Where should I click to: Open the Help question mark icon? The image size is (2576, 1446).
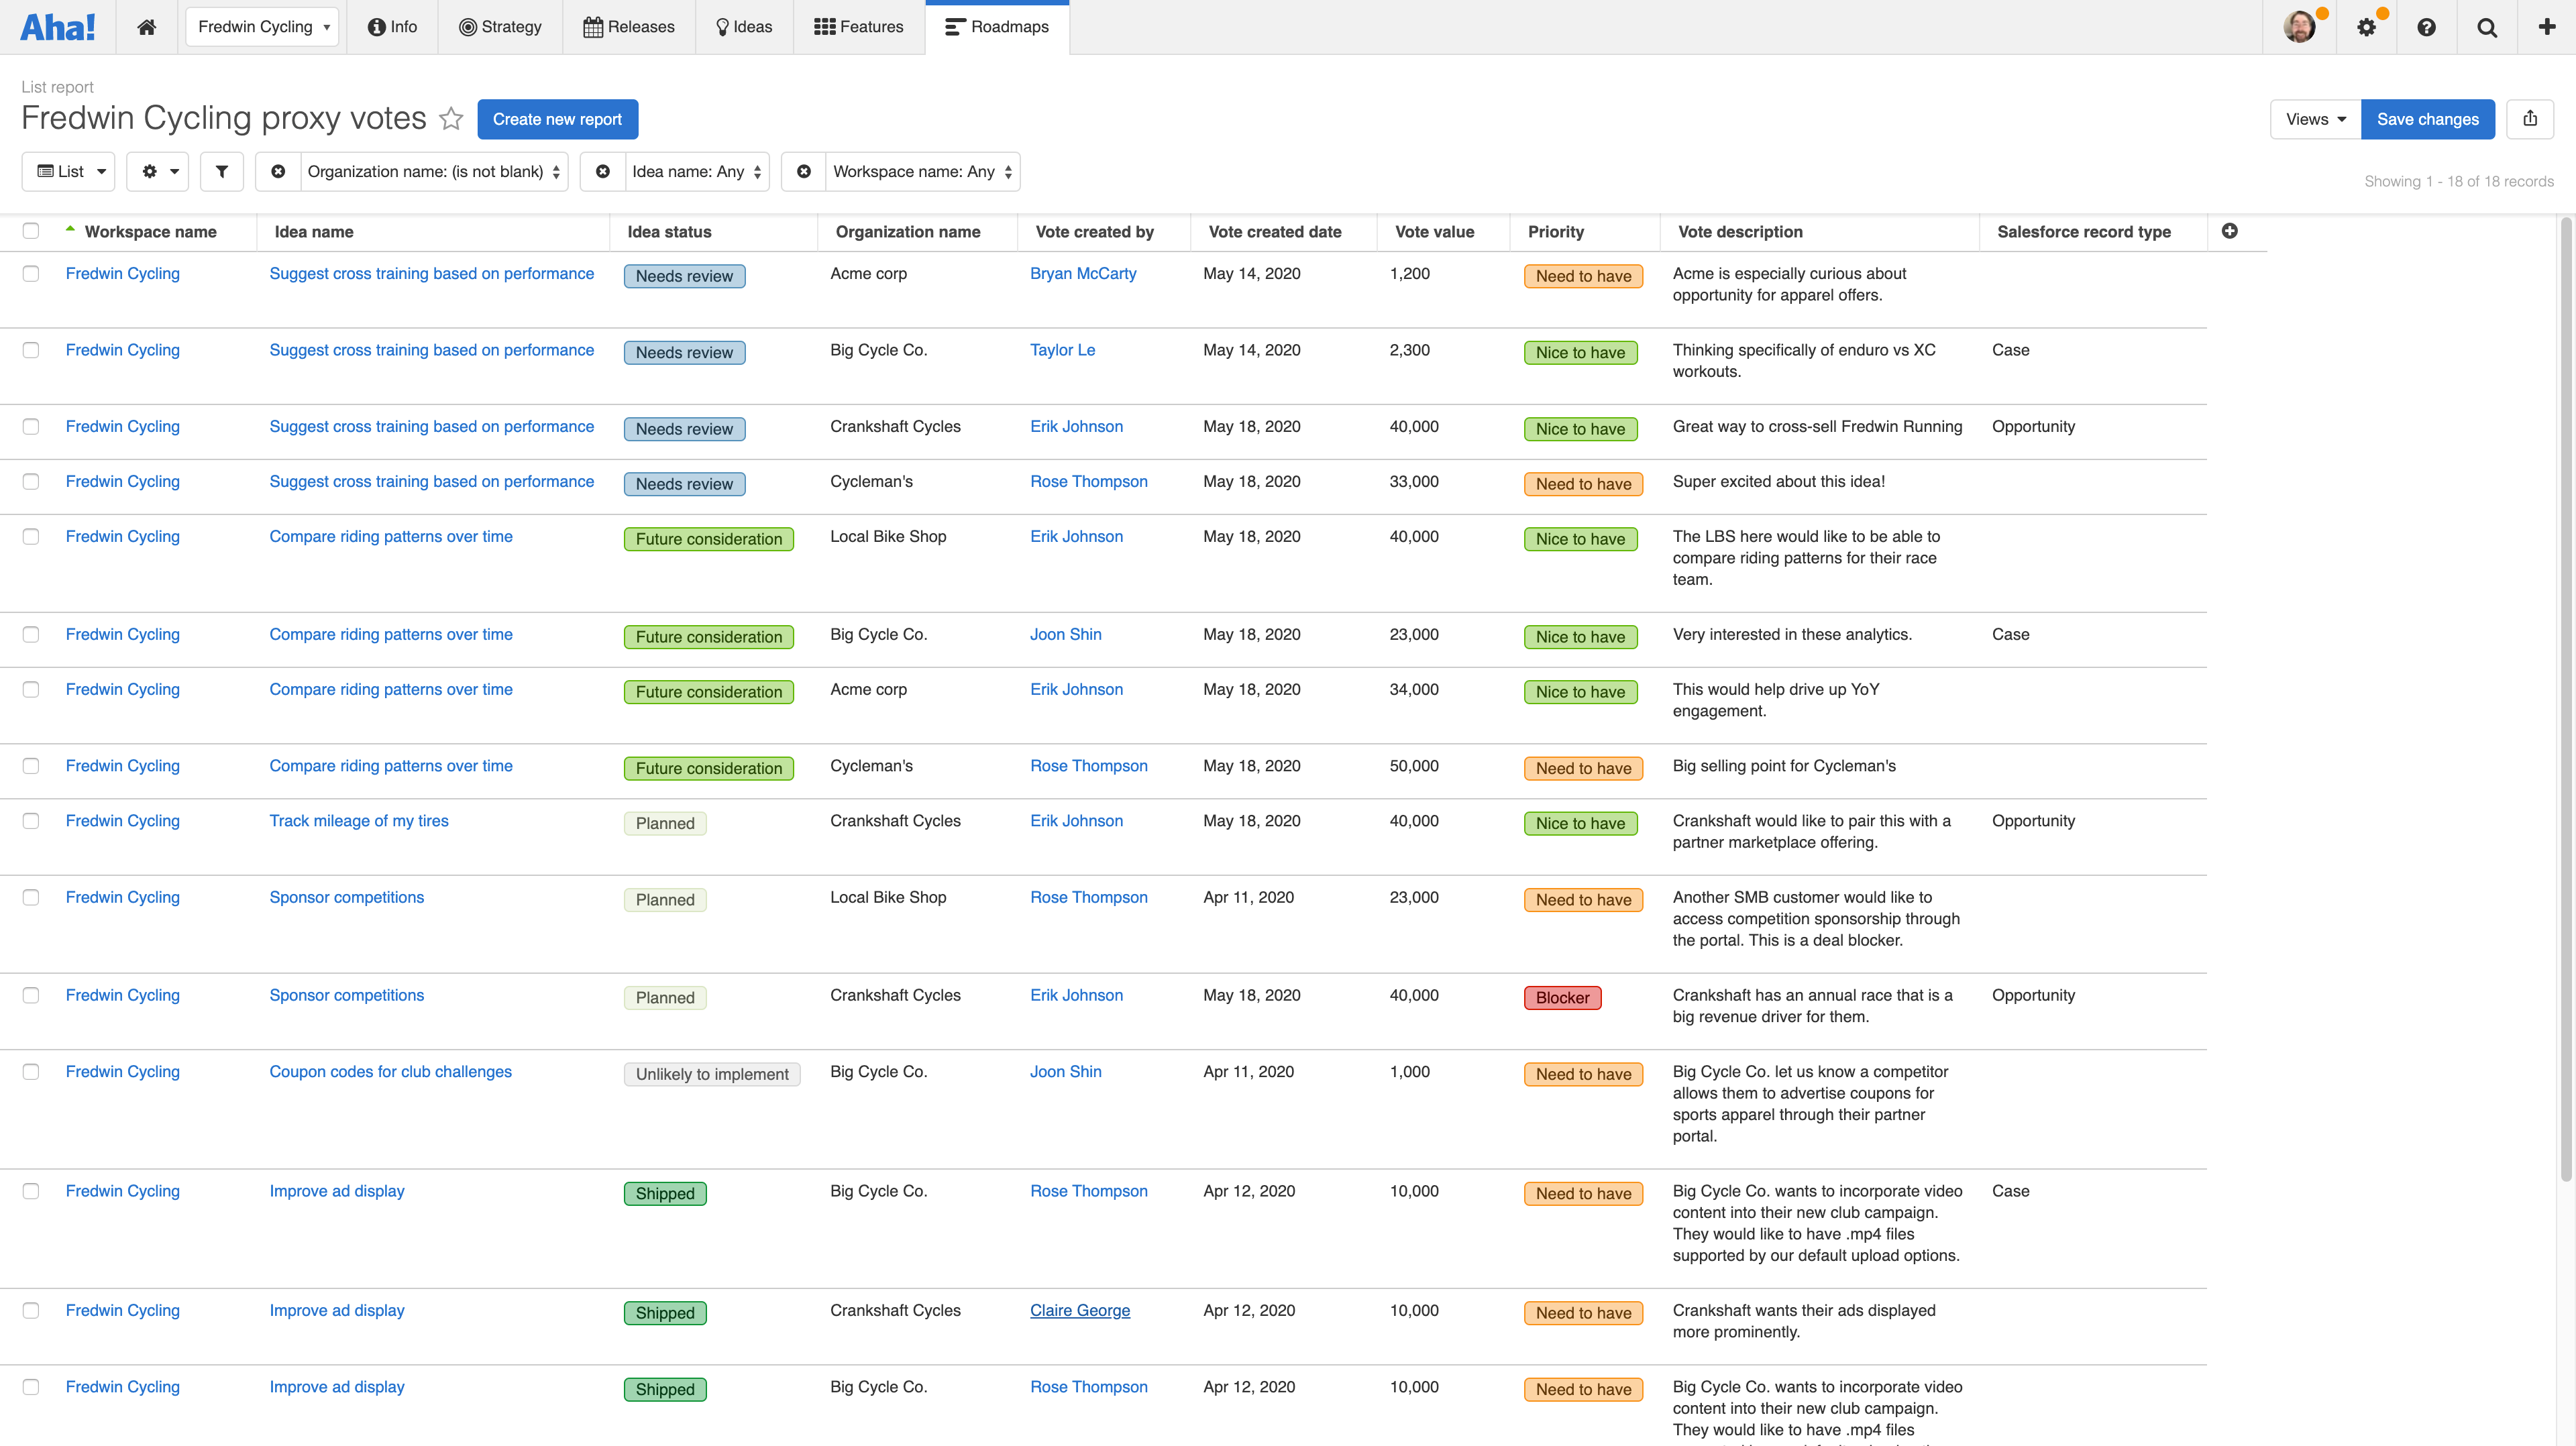click(x=2427, y=27)
